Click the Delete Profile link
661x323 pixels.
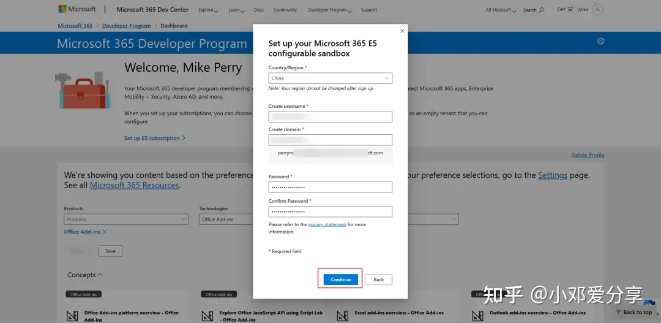[x=588, y=155]
